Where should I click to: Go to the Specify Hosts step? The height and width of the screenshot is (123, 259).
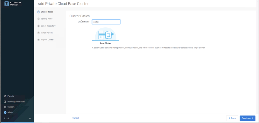(x=47, y=19)
